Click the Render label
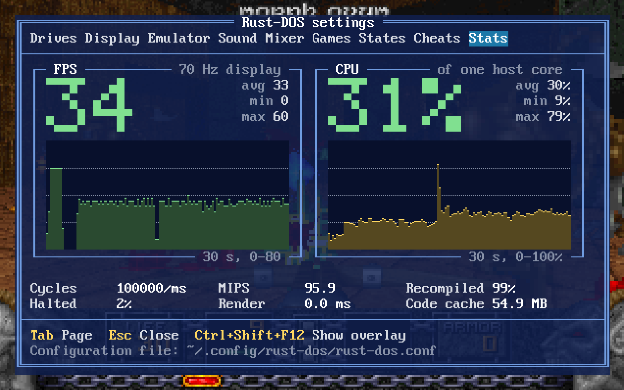 242,304
